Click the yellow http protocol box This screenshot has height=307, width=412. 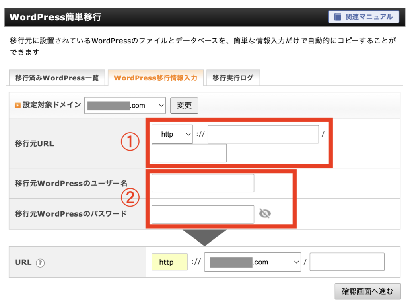170,262
